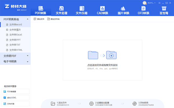This screenshot has height=108, width=174.
Task: Switch to the 文件处理 tab
Action: pyautogui.click(x=61, y=10)
